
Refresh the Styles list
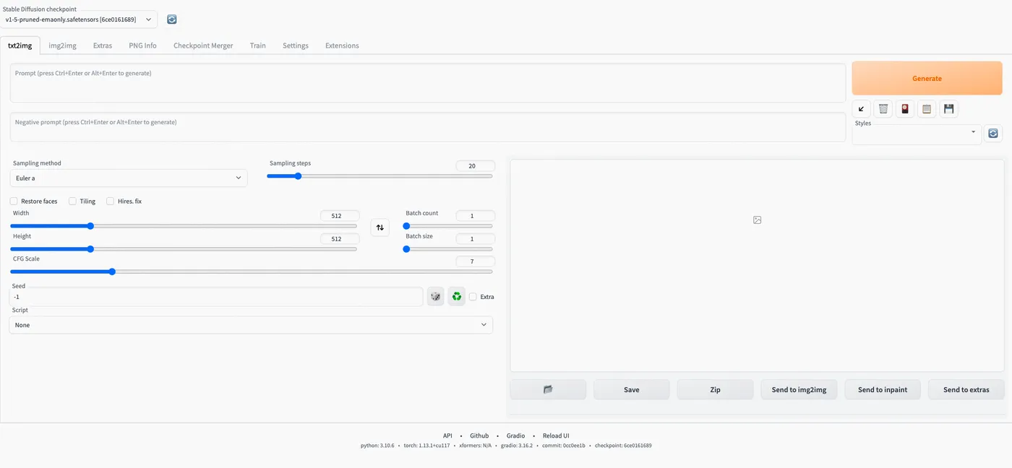993,134
